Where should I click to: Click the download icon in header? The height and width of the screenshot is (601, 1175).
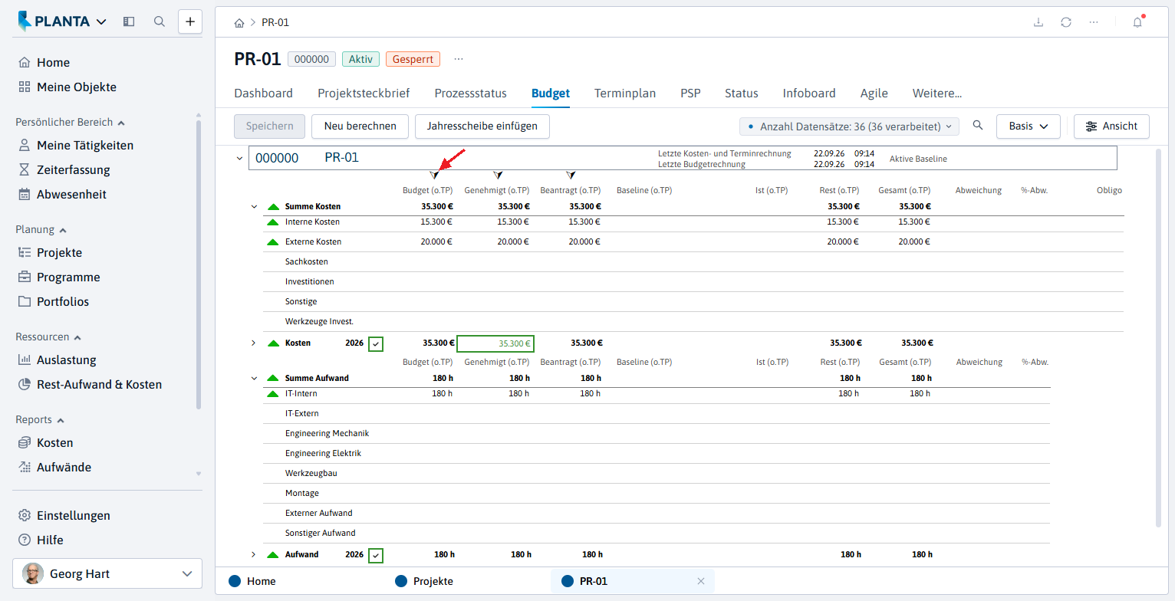pos(1038,22)
